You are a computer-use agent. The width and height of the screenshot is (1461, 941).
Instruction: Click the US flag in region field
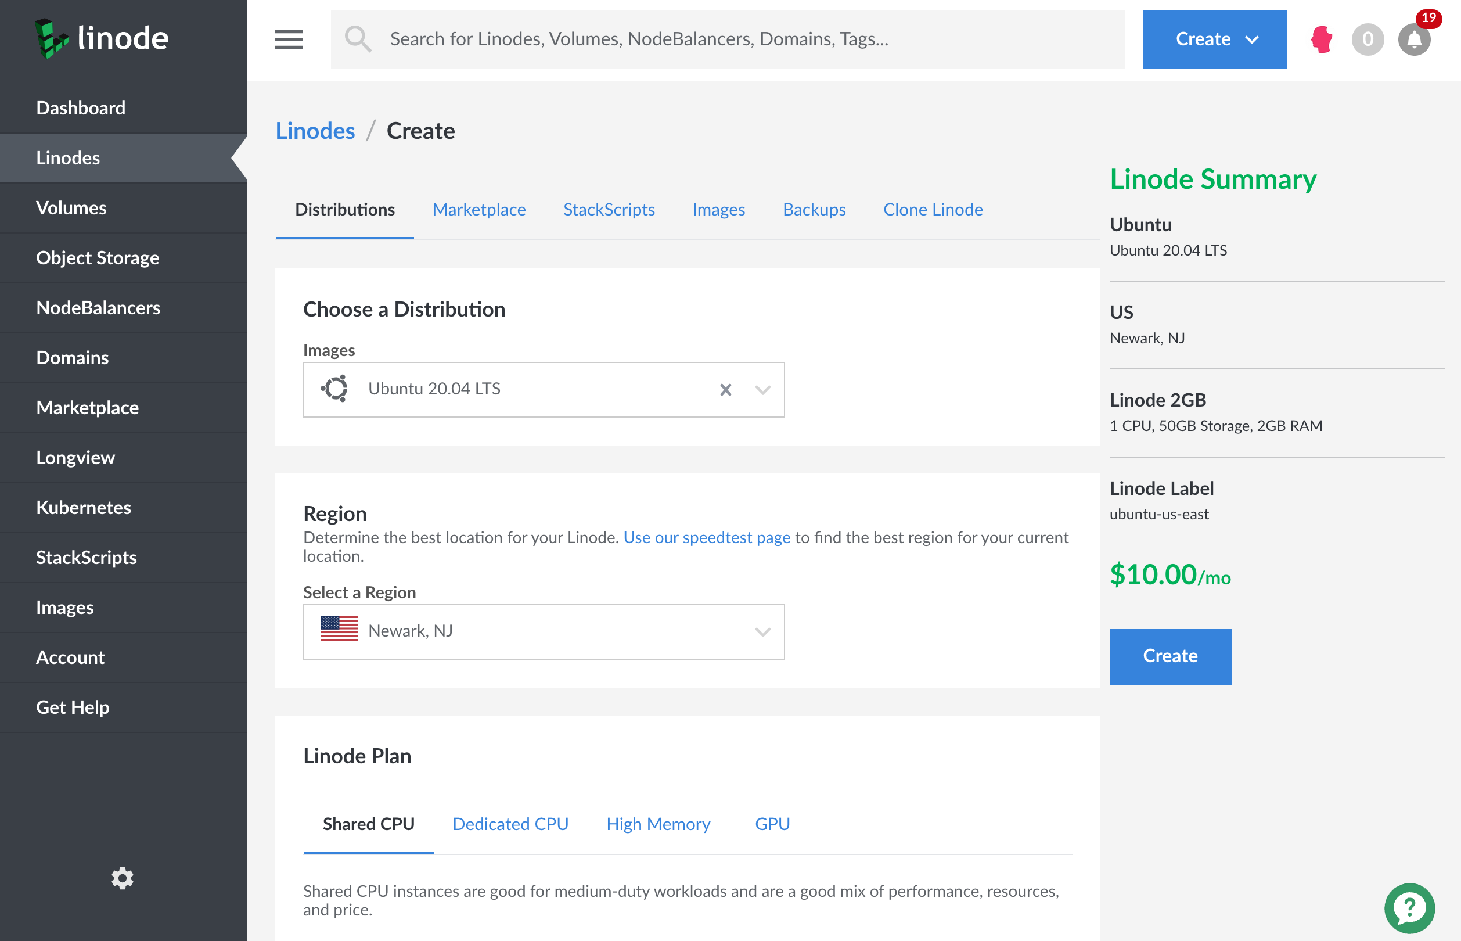pos(339,628)
